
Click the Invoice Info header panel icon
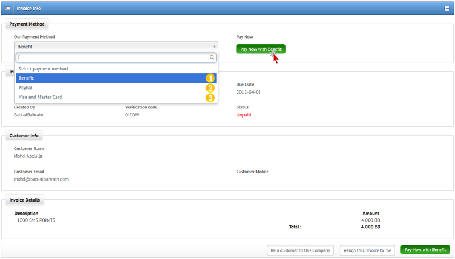[7, 9]
